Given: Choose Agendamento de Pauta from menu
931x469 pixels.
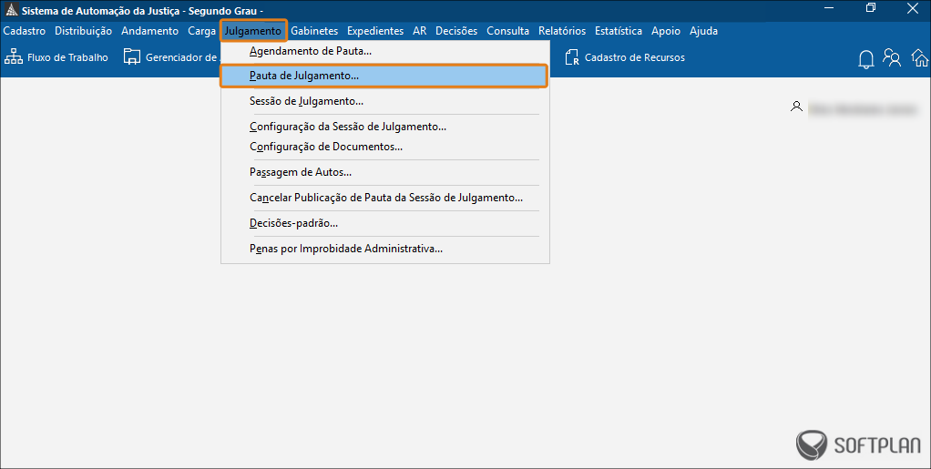Looking at the screenshot, I should click(310, 52).
